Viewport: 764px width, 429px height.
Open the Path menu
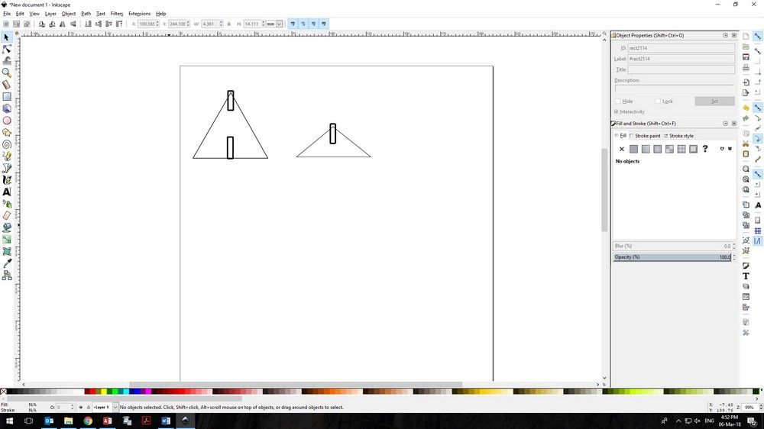pos(86,14)
